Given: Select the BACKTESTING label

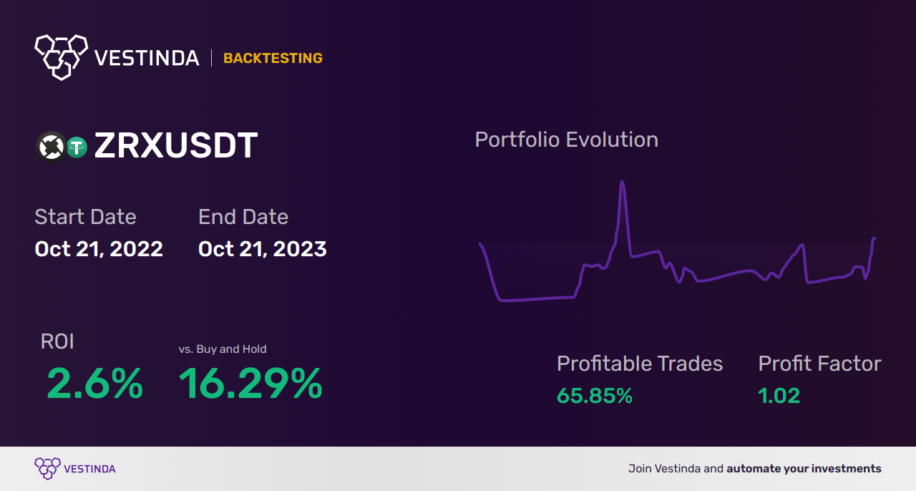Looking at the screenshot, I should click(273, 58).
